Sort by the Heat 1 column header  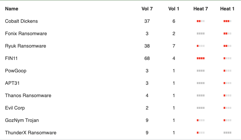227,9
